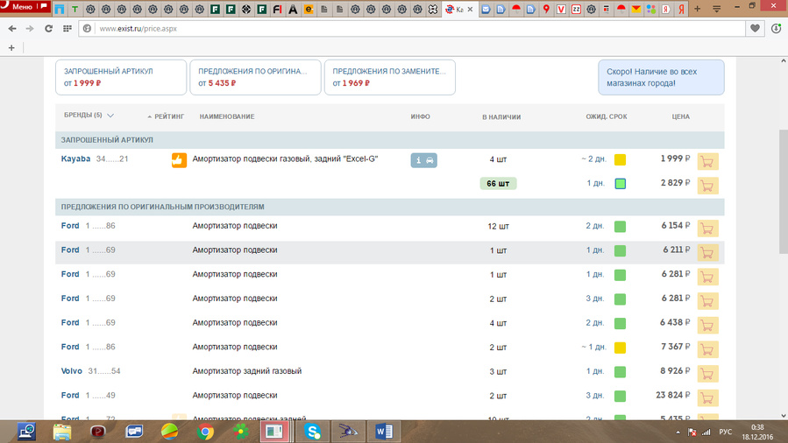The height and width of the screenshot is (443, 788).
Task: Click the Цена column header
Action: pyautogui.click(x=680, y=116)
